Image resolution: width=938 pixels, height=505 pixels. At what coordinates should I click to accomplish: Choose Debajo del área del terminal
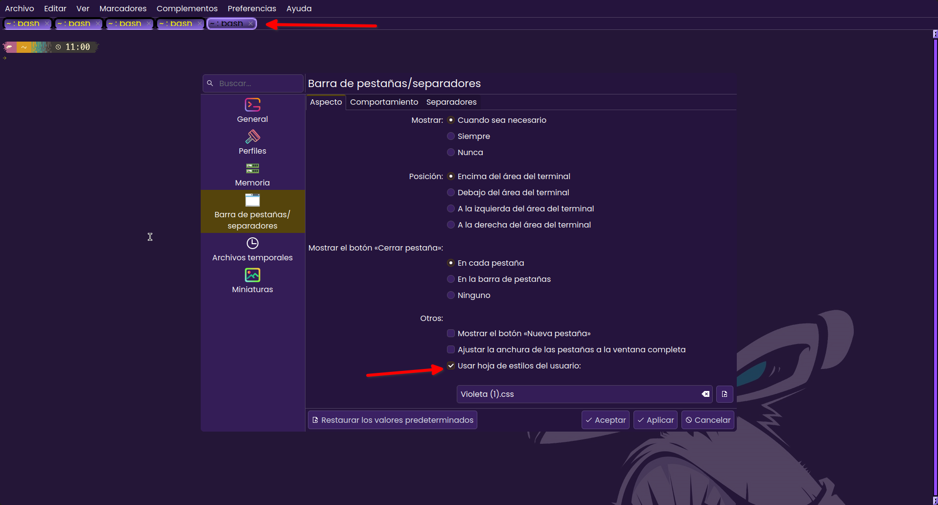coord(451,192)
